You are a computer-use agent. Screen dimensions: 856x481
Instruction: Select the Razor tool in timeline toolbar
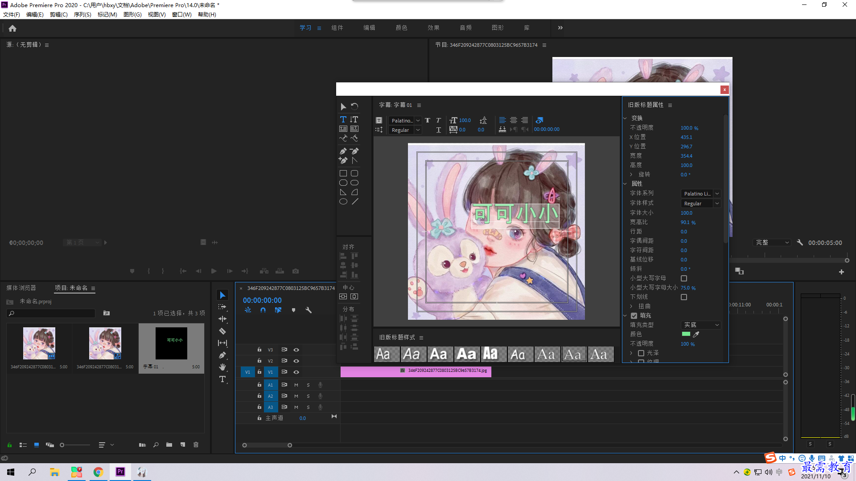click(x=222, y=331)
